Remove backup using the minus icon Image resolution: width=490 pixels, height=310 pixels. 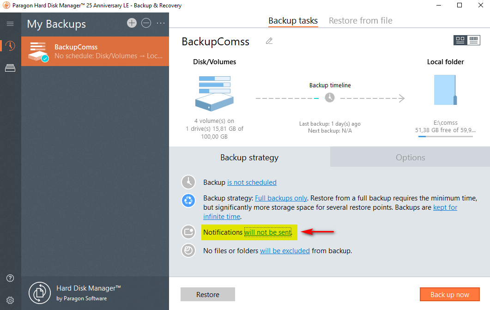146,23
